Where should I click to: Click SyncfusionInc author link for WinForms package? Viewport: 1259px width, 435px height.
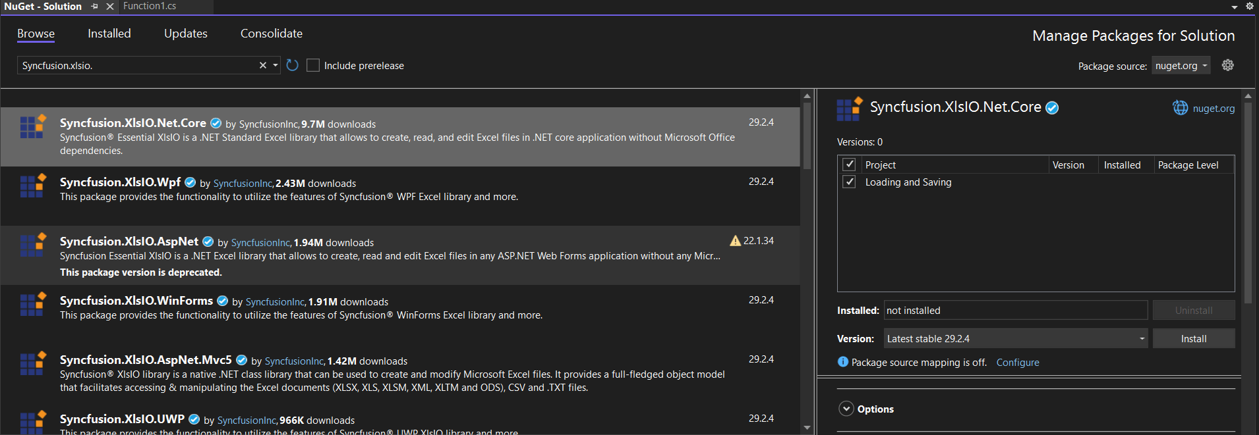(x=275, y=302)
